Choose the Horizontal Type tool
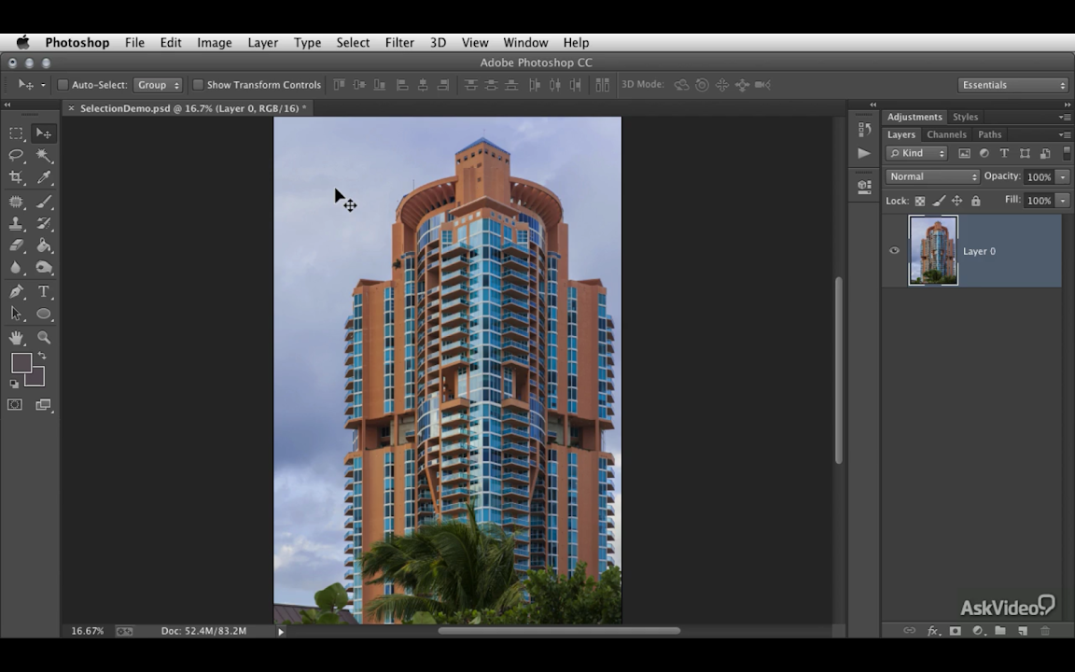 (44, 292)
